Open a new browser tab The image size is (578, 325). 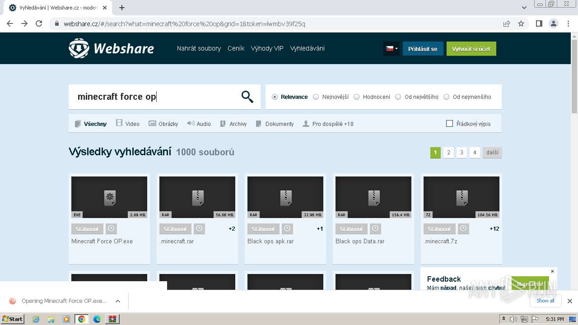(x=122, y=8)
